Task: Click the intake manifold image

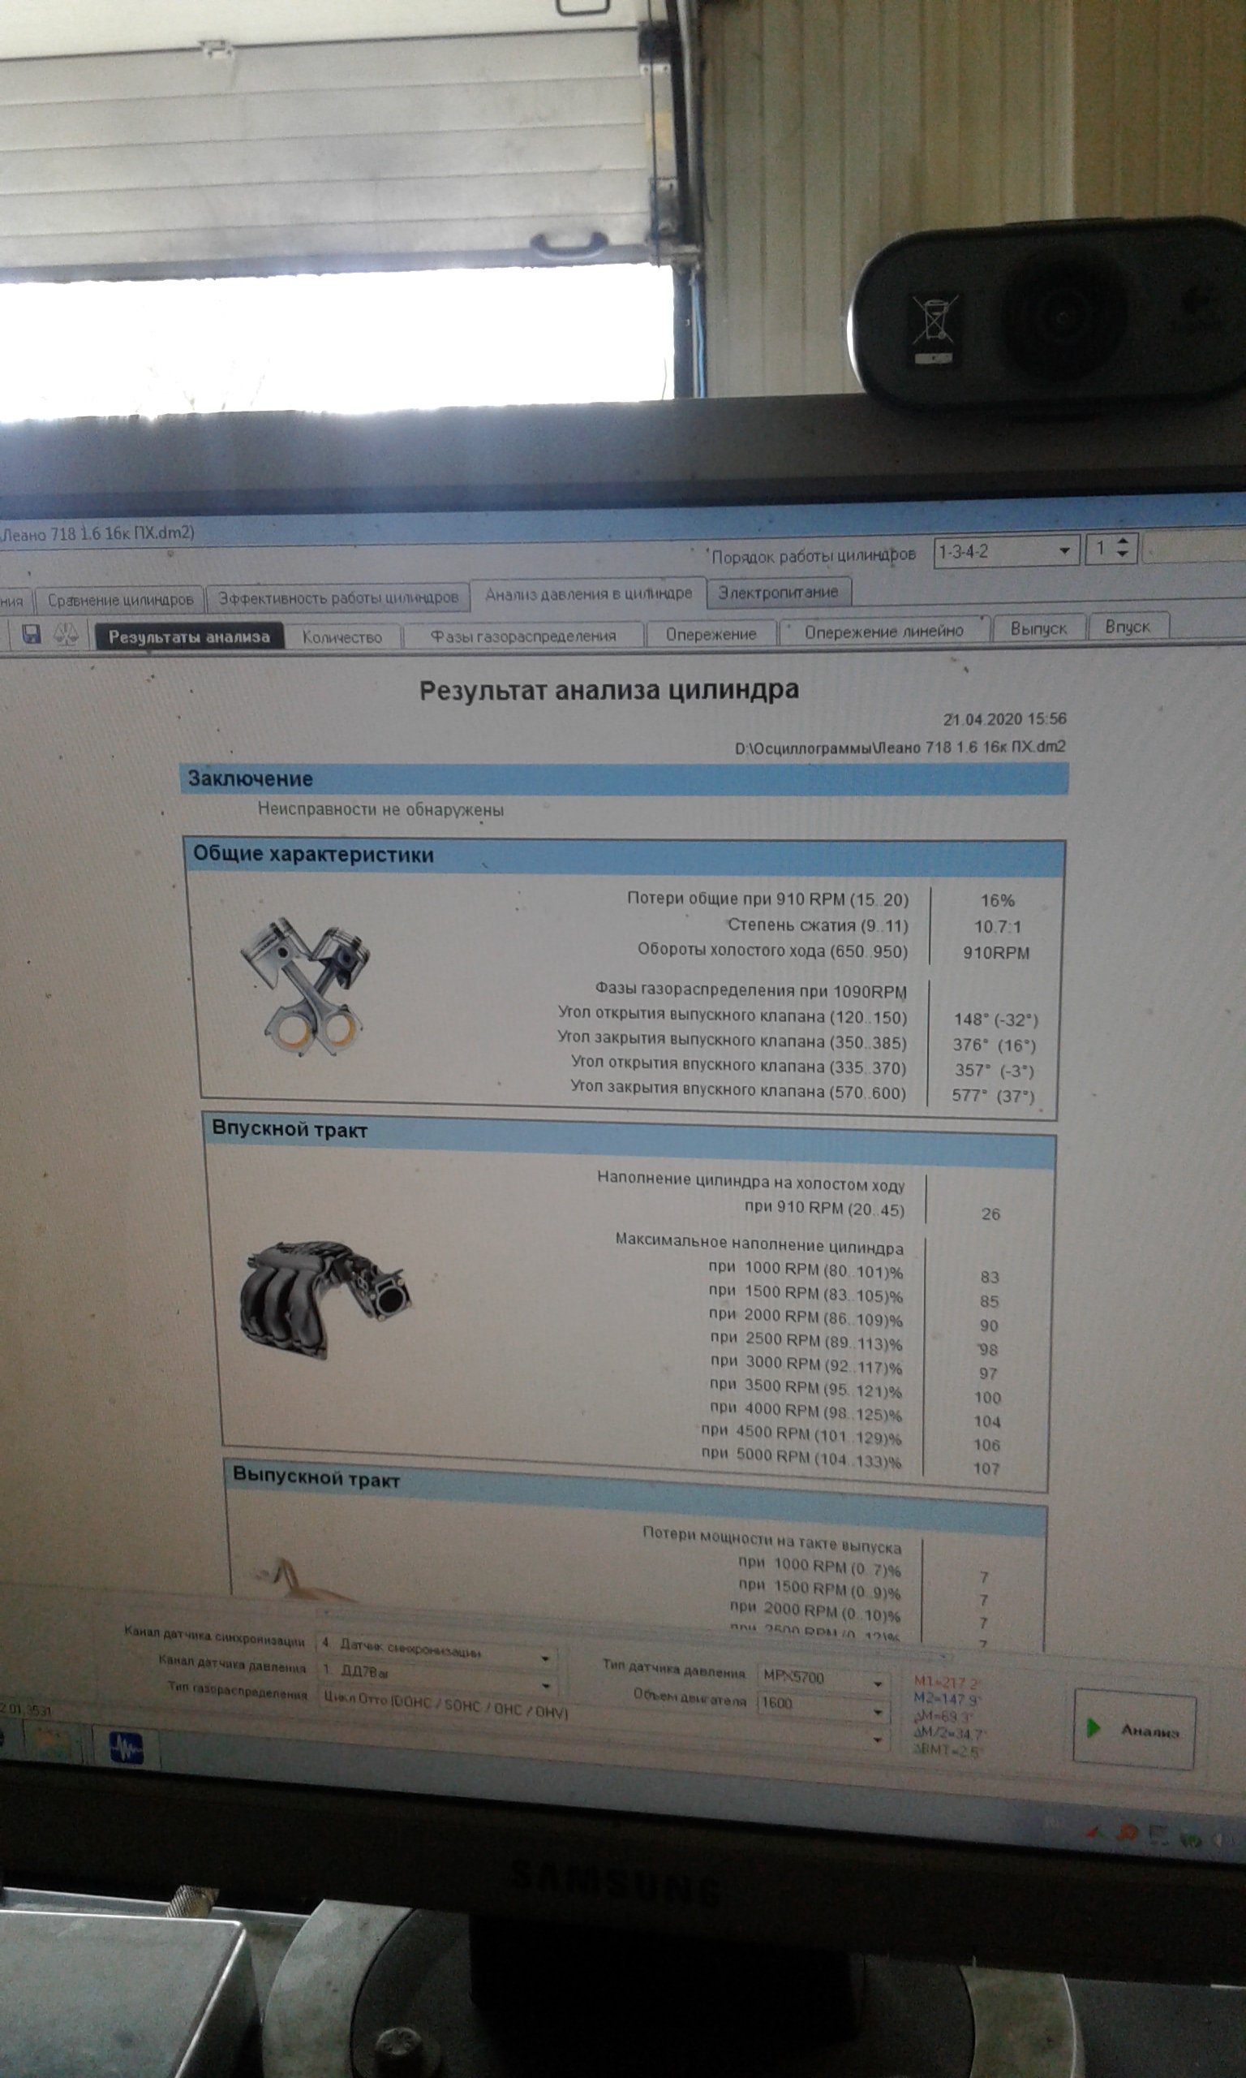Action: point(324,1298)
